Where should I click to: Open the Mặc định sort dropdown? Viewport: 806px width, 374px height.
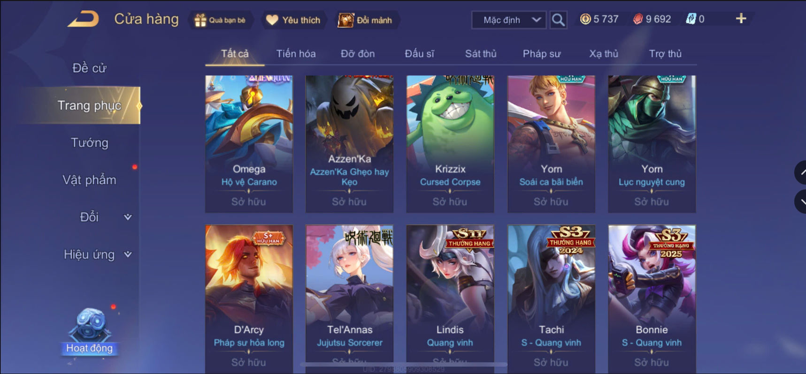[x=509, y=20]
